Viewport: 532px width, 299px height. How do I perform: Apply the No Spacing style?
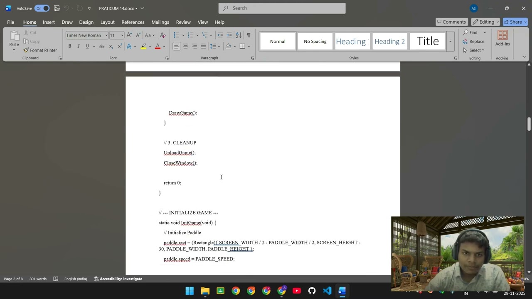[x=315, y=41]
